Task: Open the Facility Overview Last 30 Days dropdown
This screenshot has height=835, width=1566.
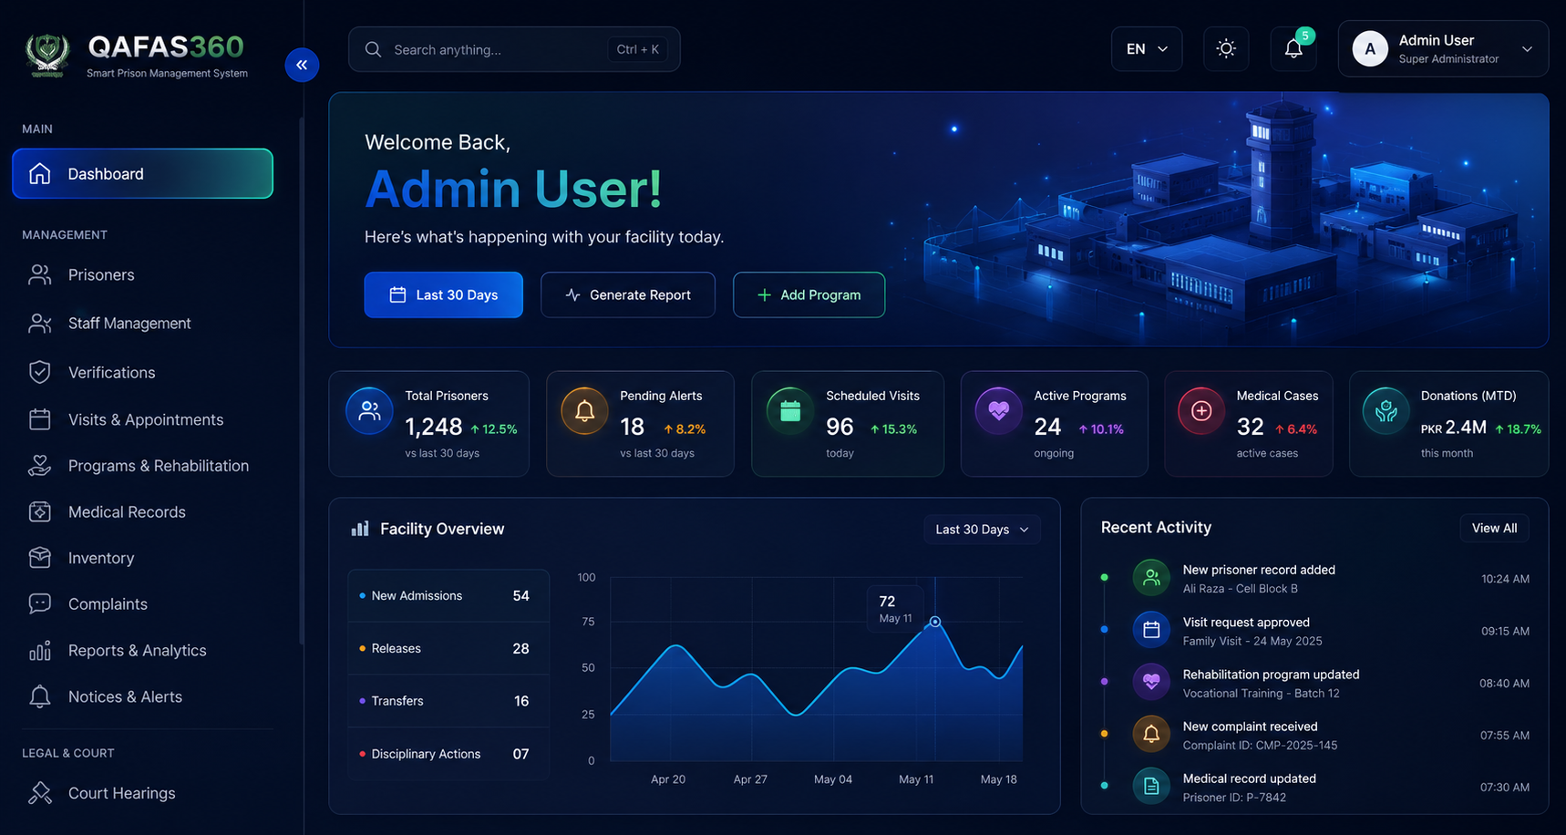Action: (982, 530)
